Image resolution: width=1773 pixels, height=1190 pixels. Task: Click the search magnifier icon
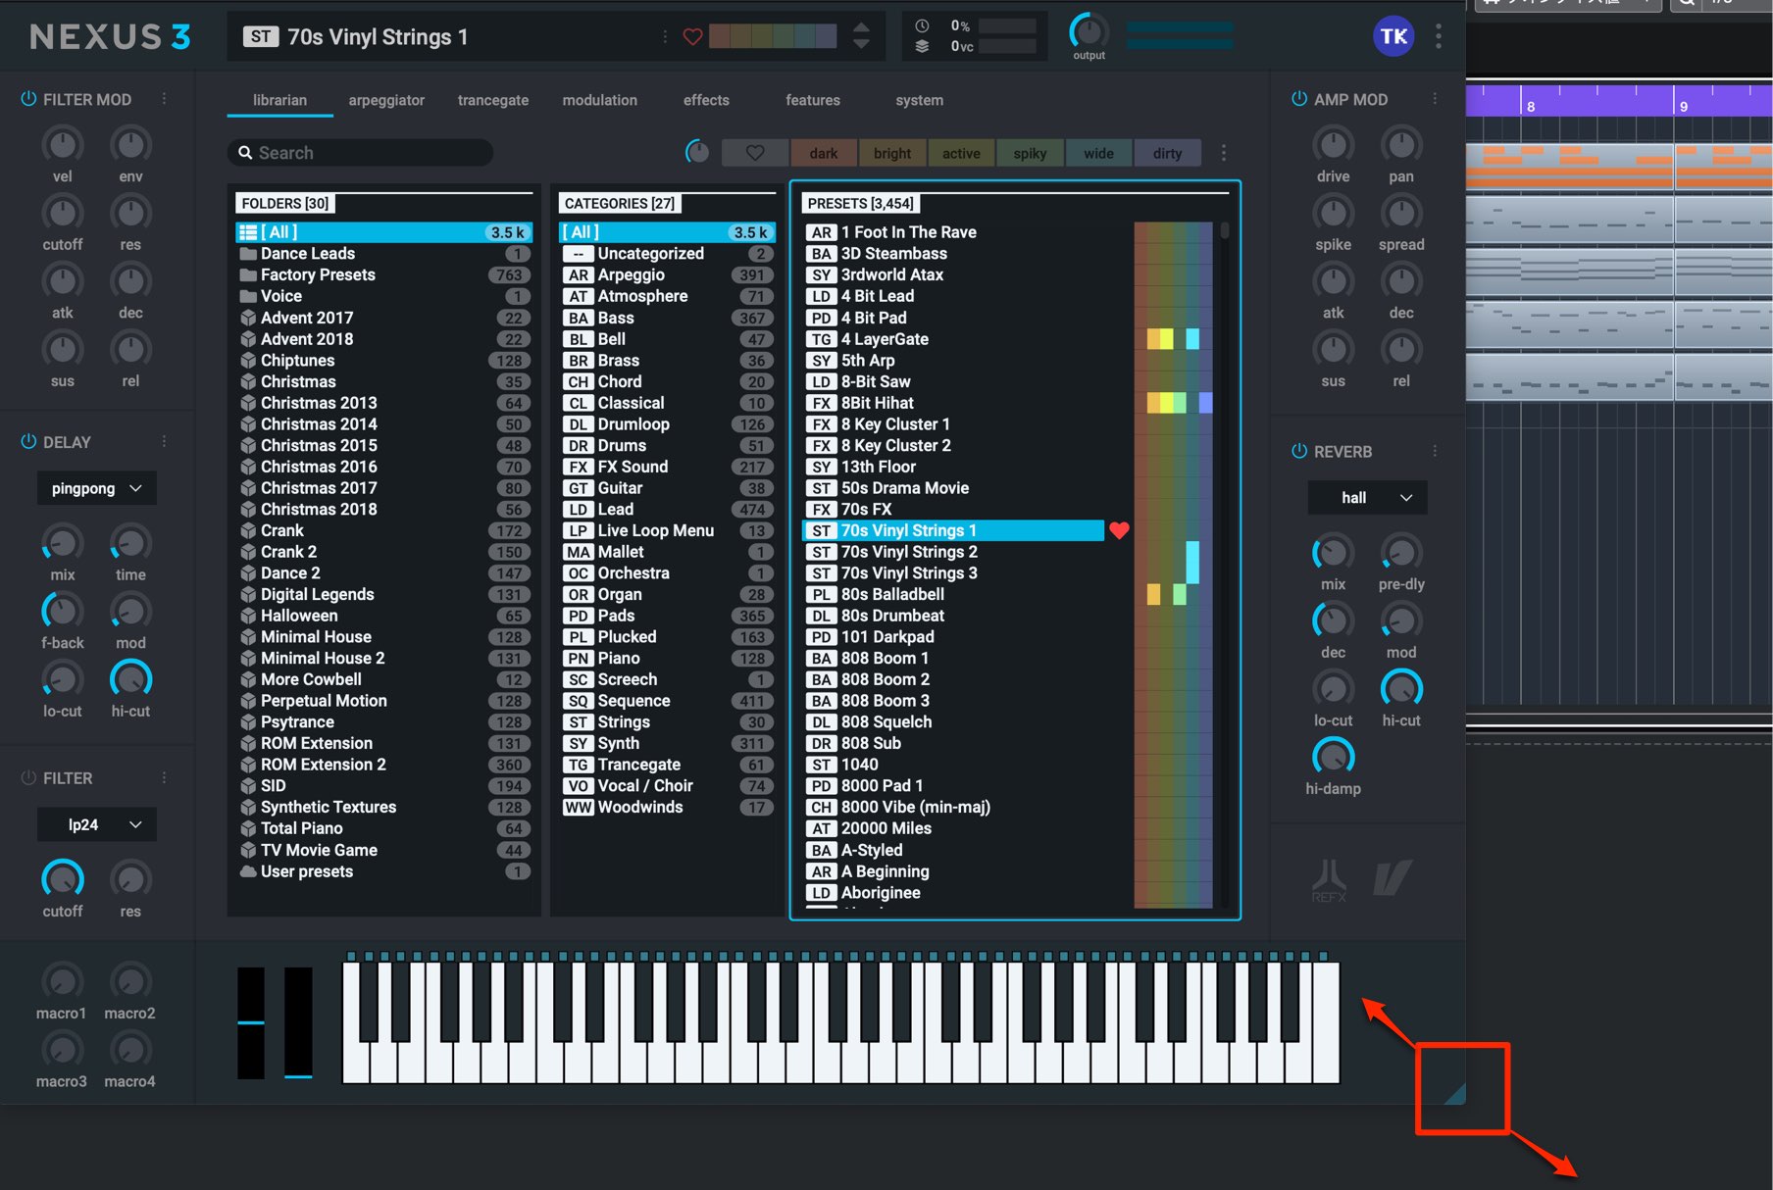click(245, 153)
